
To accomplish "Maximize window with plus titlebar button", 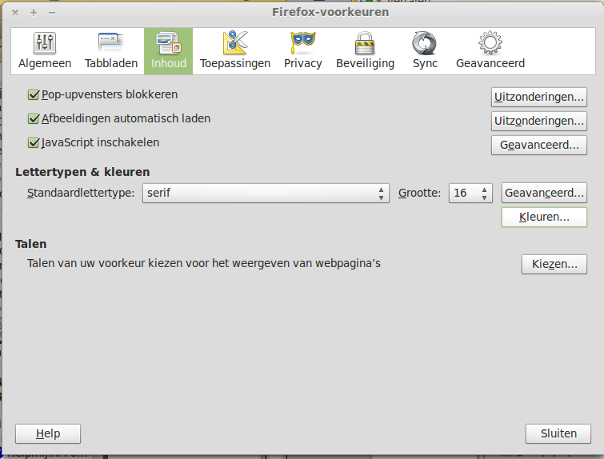I will 34,13.
